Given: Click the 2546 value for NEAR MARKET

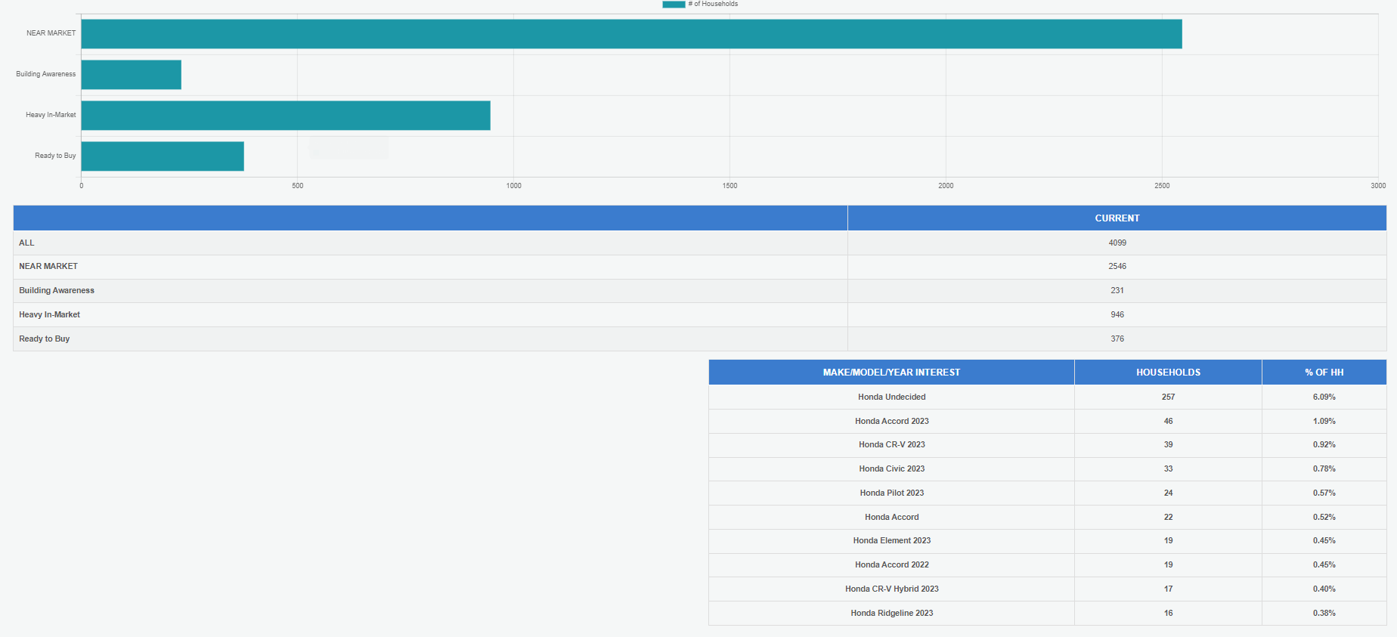Looking at the screenshot, I should [1117, 266].
